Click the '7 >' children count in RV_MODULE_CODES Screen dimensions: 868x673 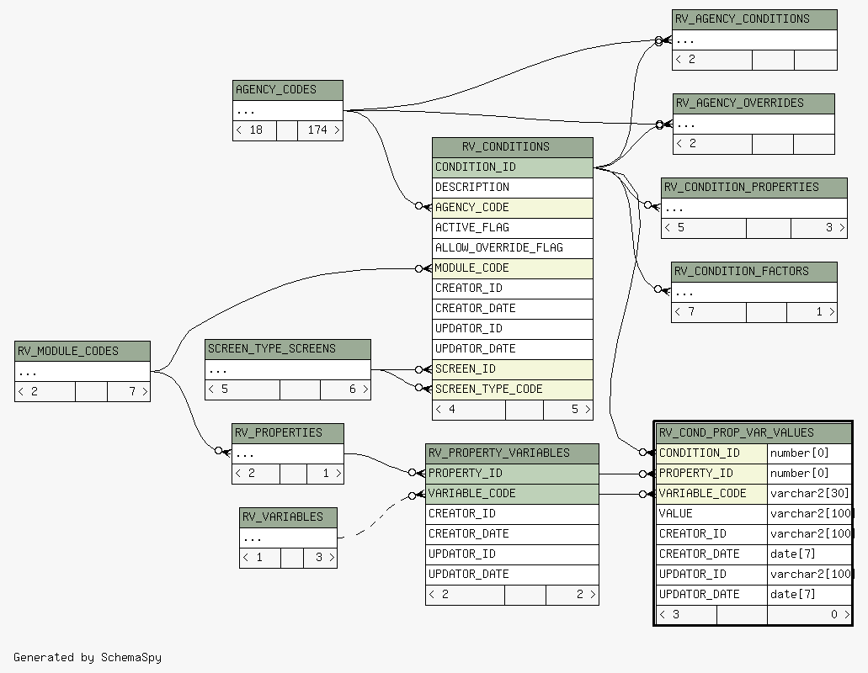(129, 391)
